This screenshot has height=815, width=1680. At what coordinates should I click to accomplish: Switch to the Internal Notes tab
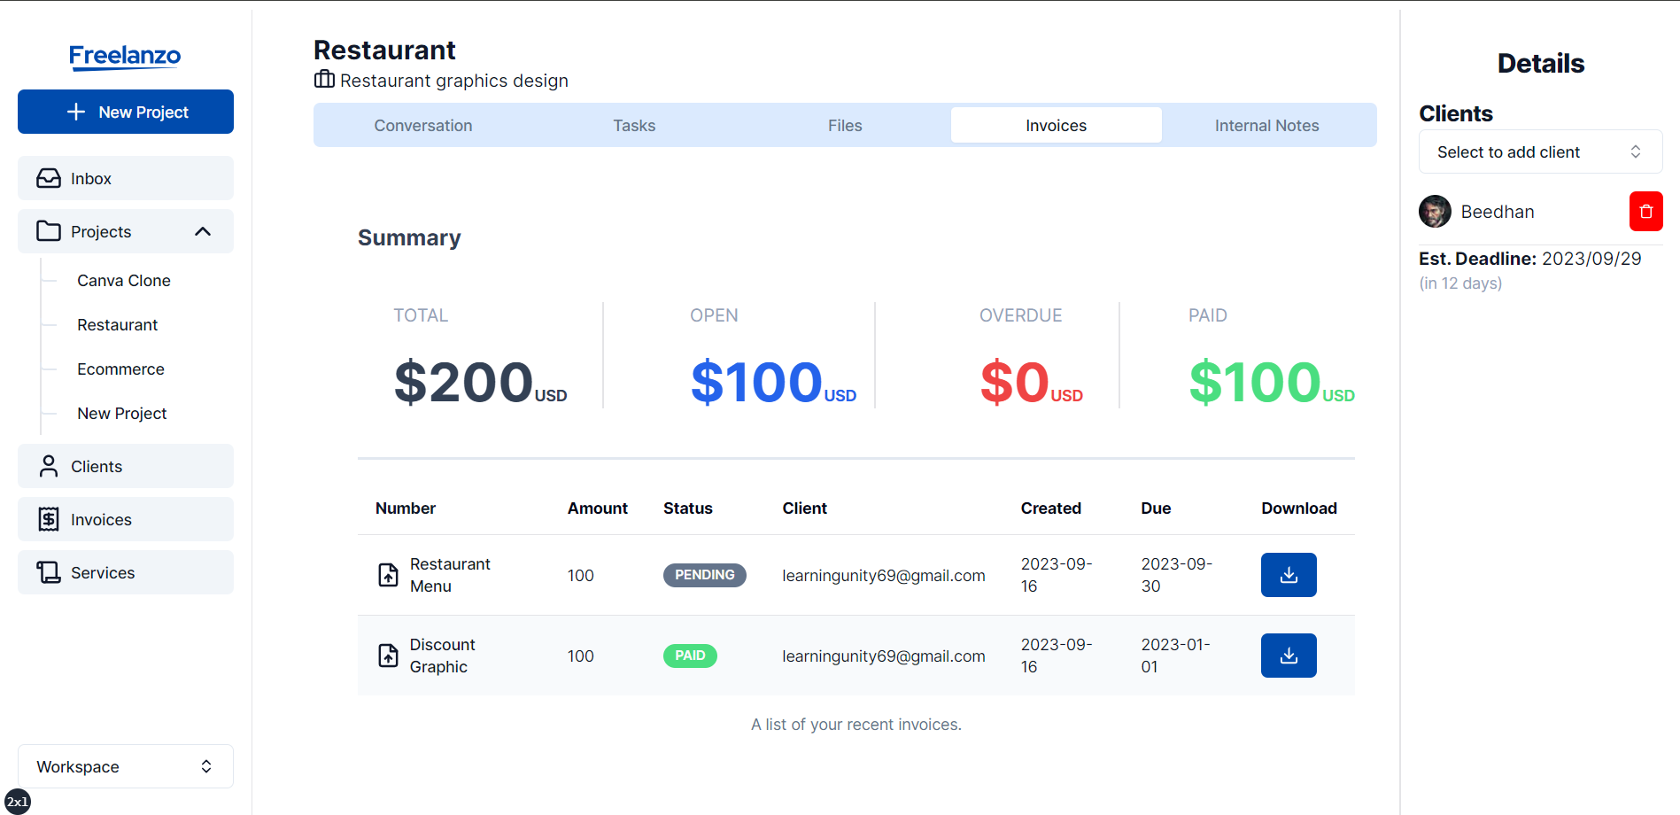point(1266,126)
